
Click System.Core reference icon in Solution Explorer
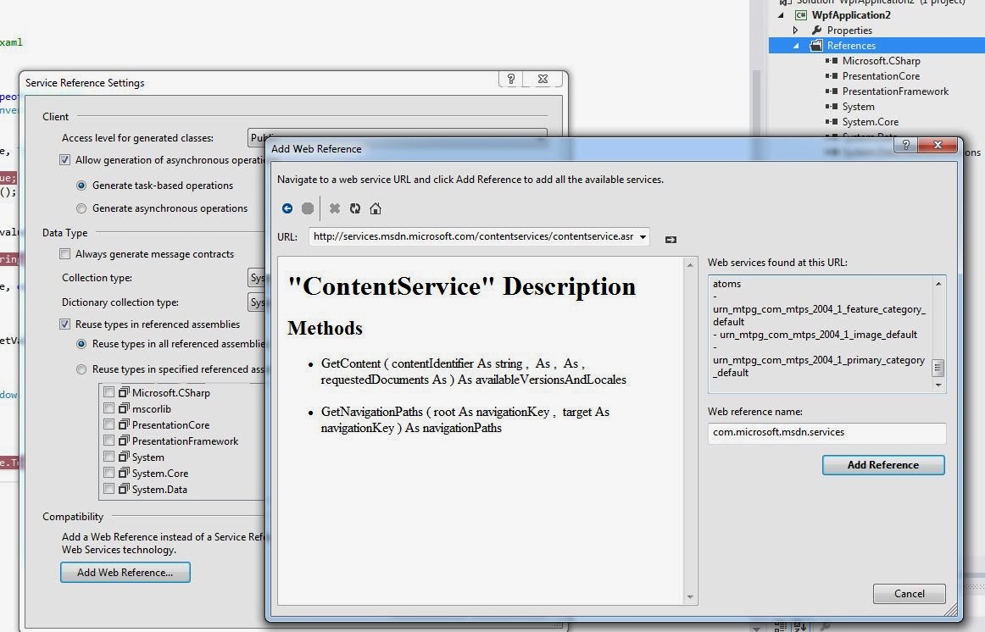coord(831,122)
